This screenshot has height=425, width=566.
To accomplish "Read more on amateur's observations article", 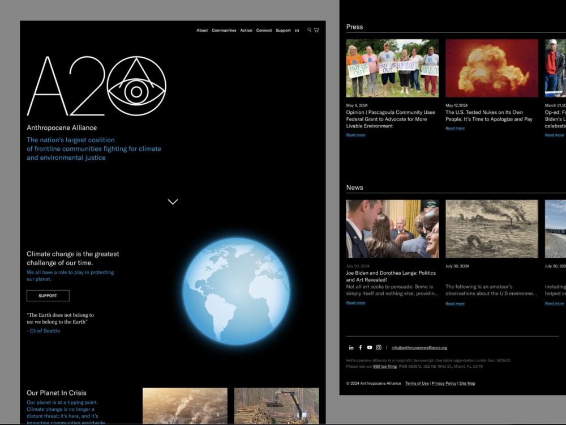I will pos(455,304).
